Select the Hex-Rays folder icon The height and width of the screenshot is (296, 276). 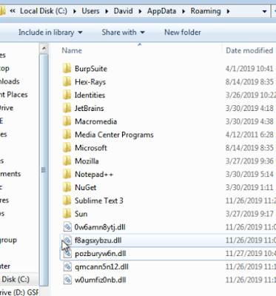pos(67,81)
